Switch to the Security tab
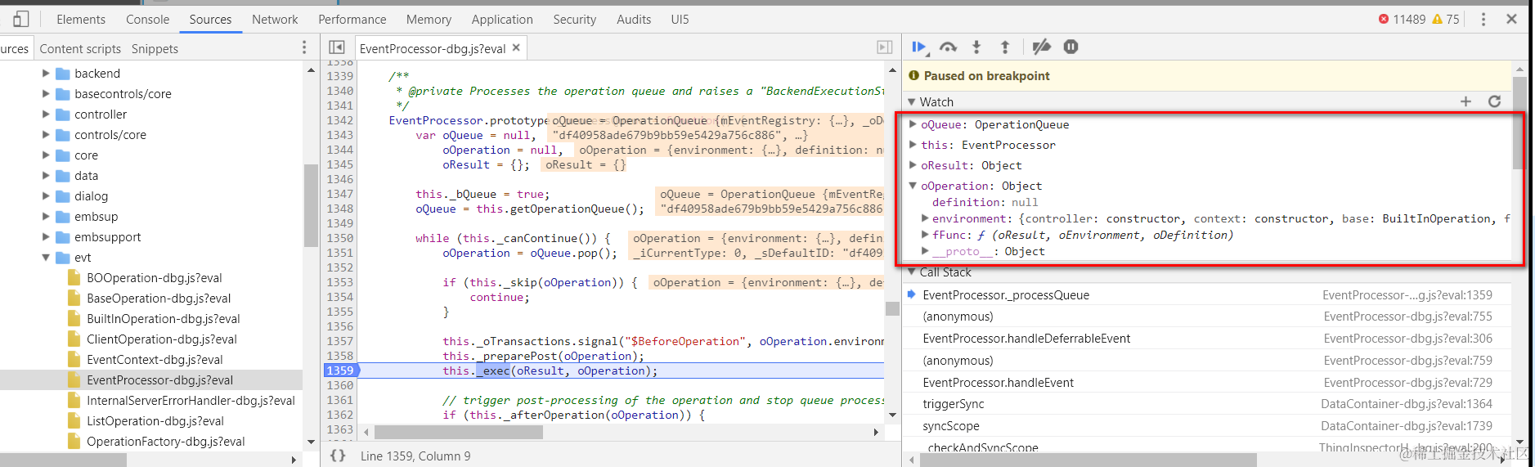The image size is (1535, 467). point(575,19)
